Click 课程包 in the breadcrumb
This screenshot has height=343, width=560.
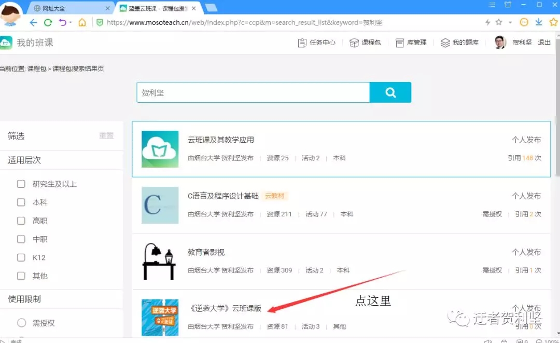coord(37,68)
